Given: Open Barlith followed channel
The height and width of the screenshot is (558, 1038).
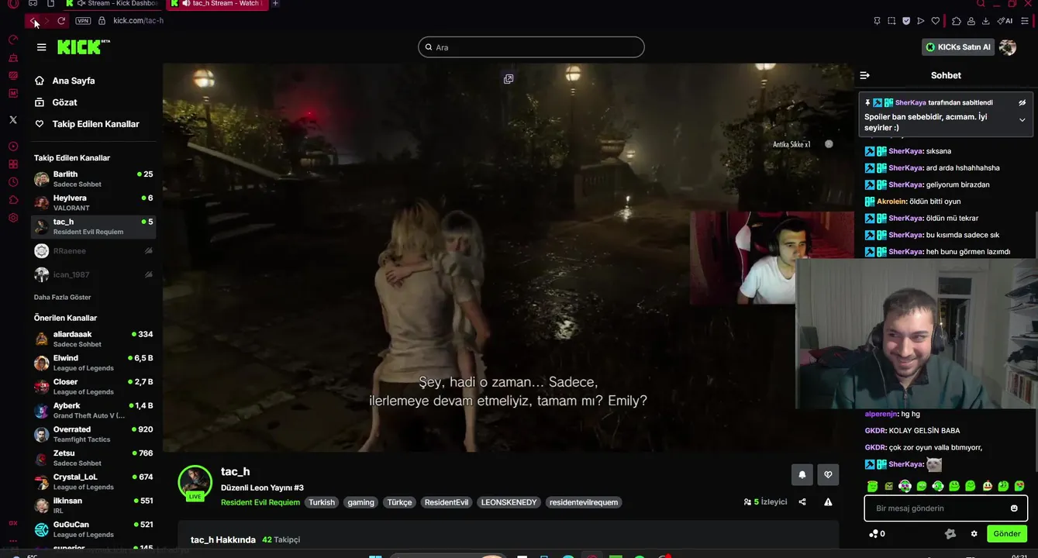Looking at the screenshot, I should tap(93, 179).
